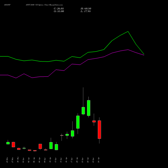Click the large red candle body for 24 Apr

[x=99, y=130]
